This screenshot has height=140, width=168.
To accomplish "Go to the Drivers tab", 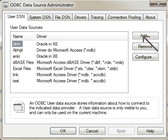I will point(80,17).
